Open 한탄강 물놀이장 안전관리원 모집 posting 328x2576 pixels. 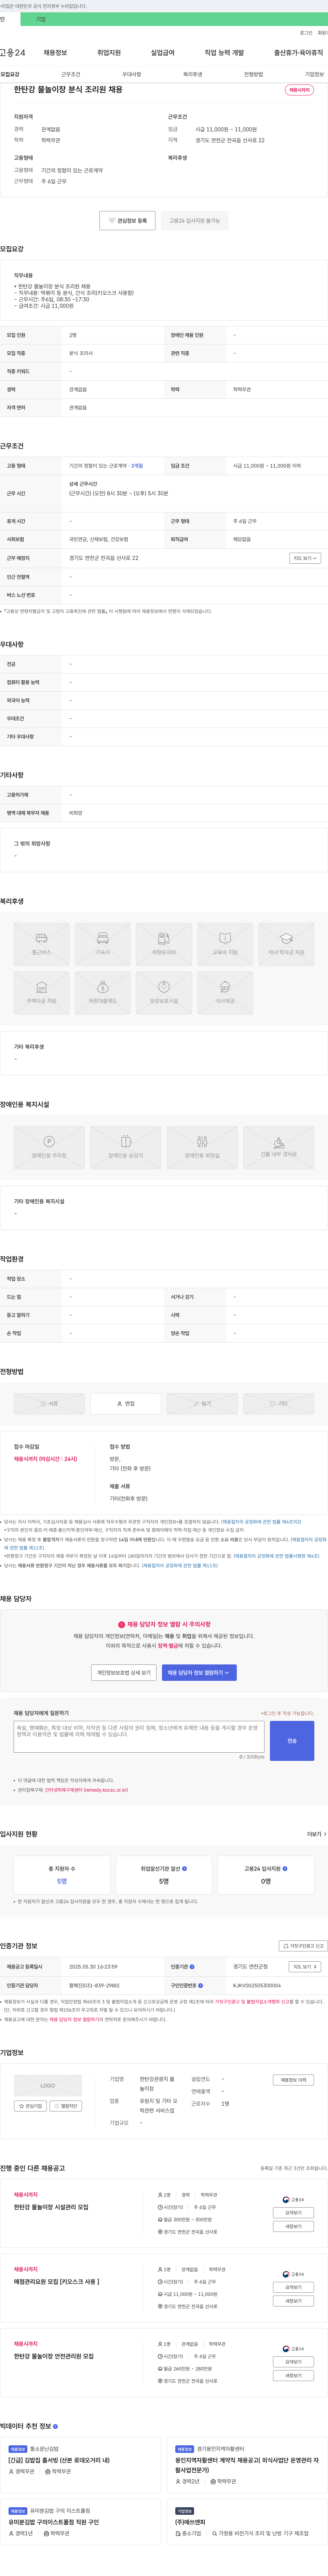(54, 2356)
